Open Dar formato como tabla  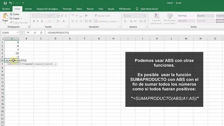(170, 19)
